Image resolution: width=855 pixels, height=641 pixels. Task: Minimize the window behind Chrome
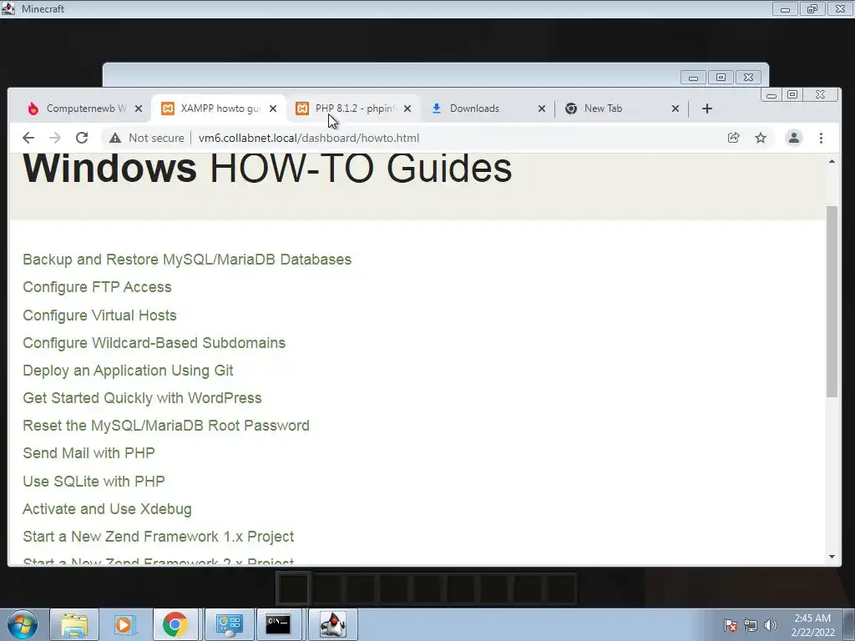[693, 78]
